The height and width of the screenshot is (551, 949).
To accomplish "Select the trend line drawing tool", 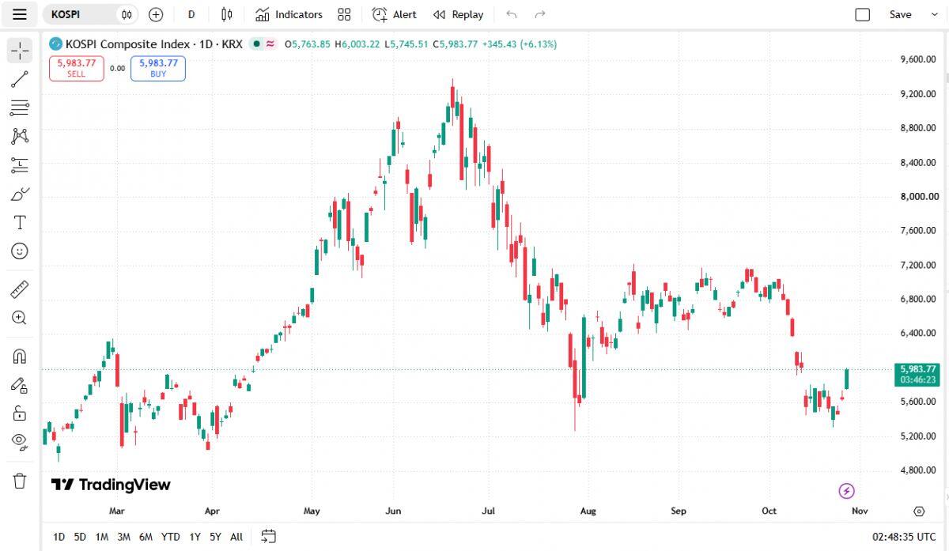I will pyautogui.click(x=20, y=79).
